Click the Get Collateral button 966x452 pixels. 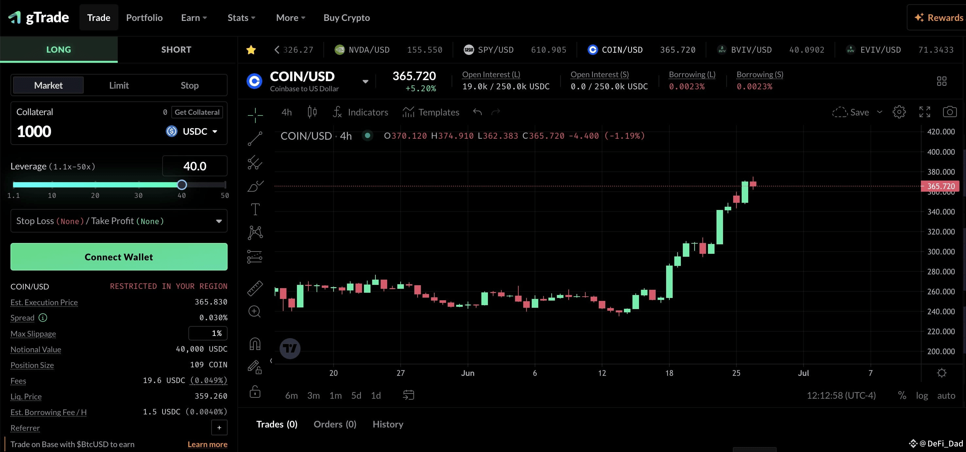(197, 112)
